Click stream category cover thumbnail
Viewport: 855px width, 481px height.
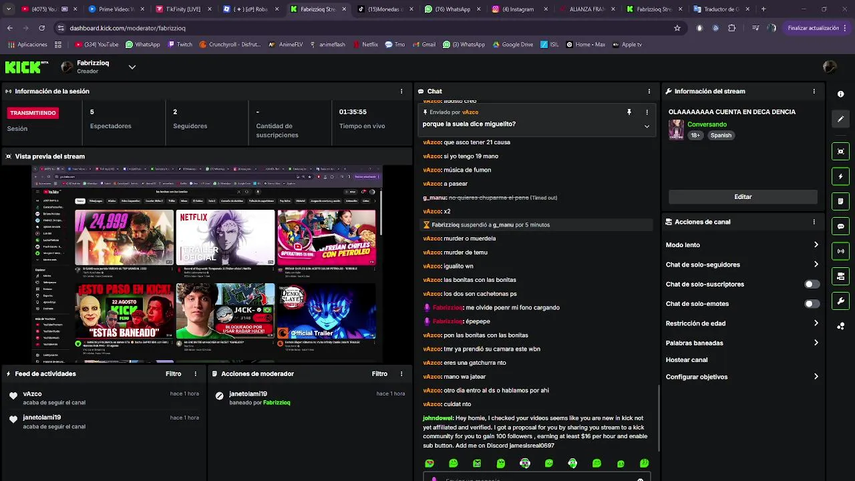[676, 130]
